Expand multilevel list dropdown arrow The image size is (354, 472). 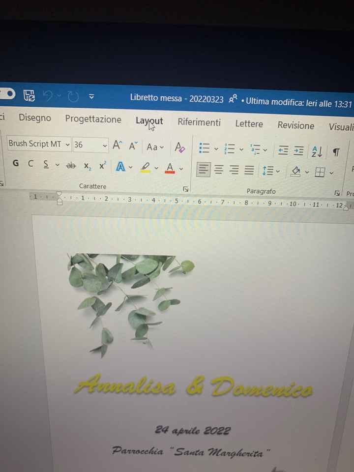click(265, 150)
